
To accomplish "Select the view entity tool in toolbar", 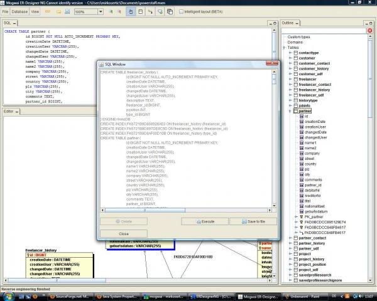I will click(x=170, y=11).
